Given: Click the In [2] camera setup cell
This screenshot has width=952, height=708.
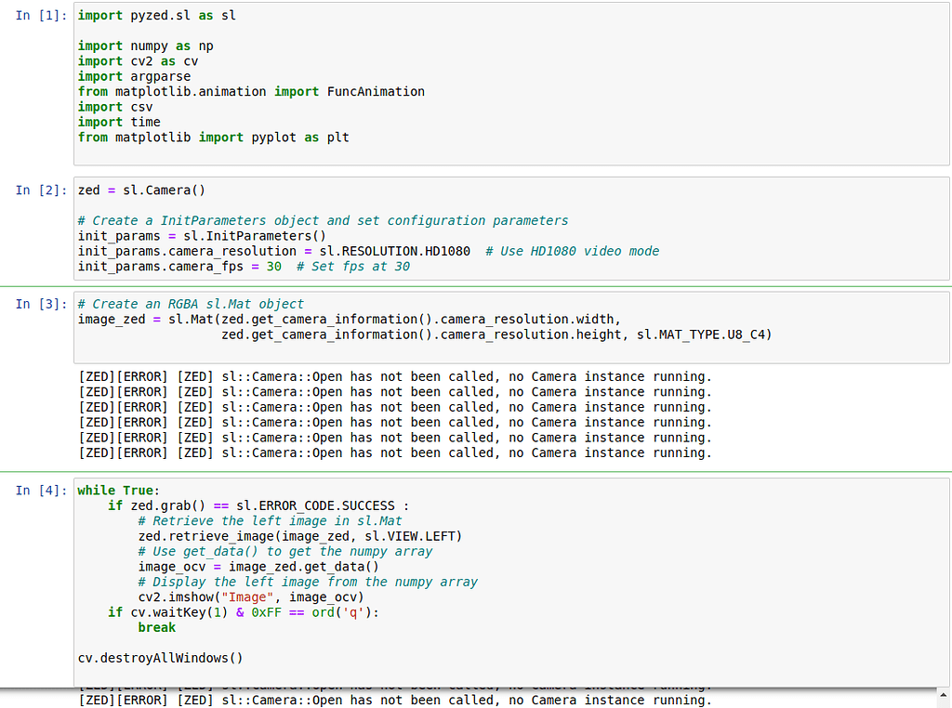Looking at the screenshot, I should [511, 229].
